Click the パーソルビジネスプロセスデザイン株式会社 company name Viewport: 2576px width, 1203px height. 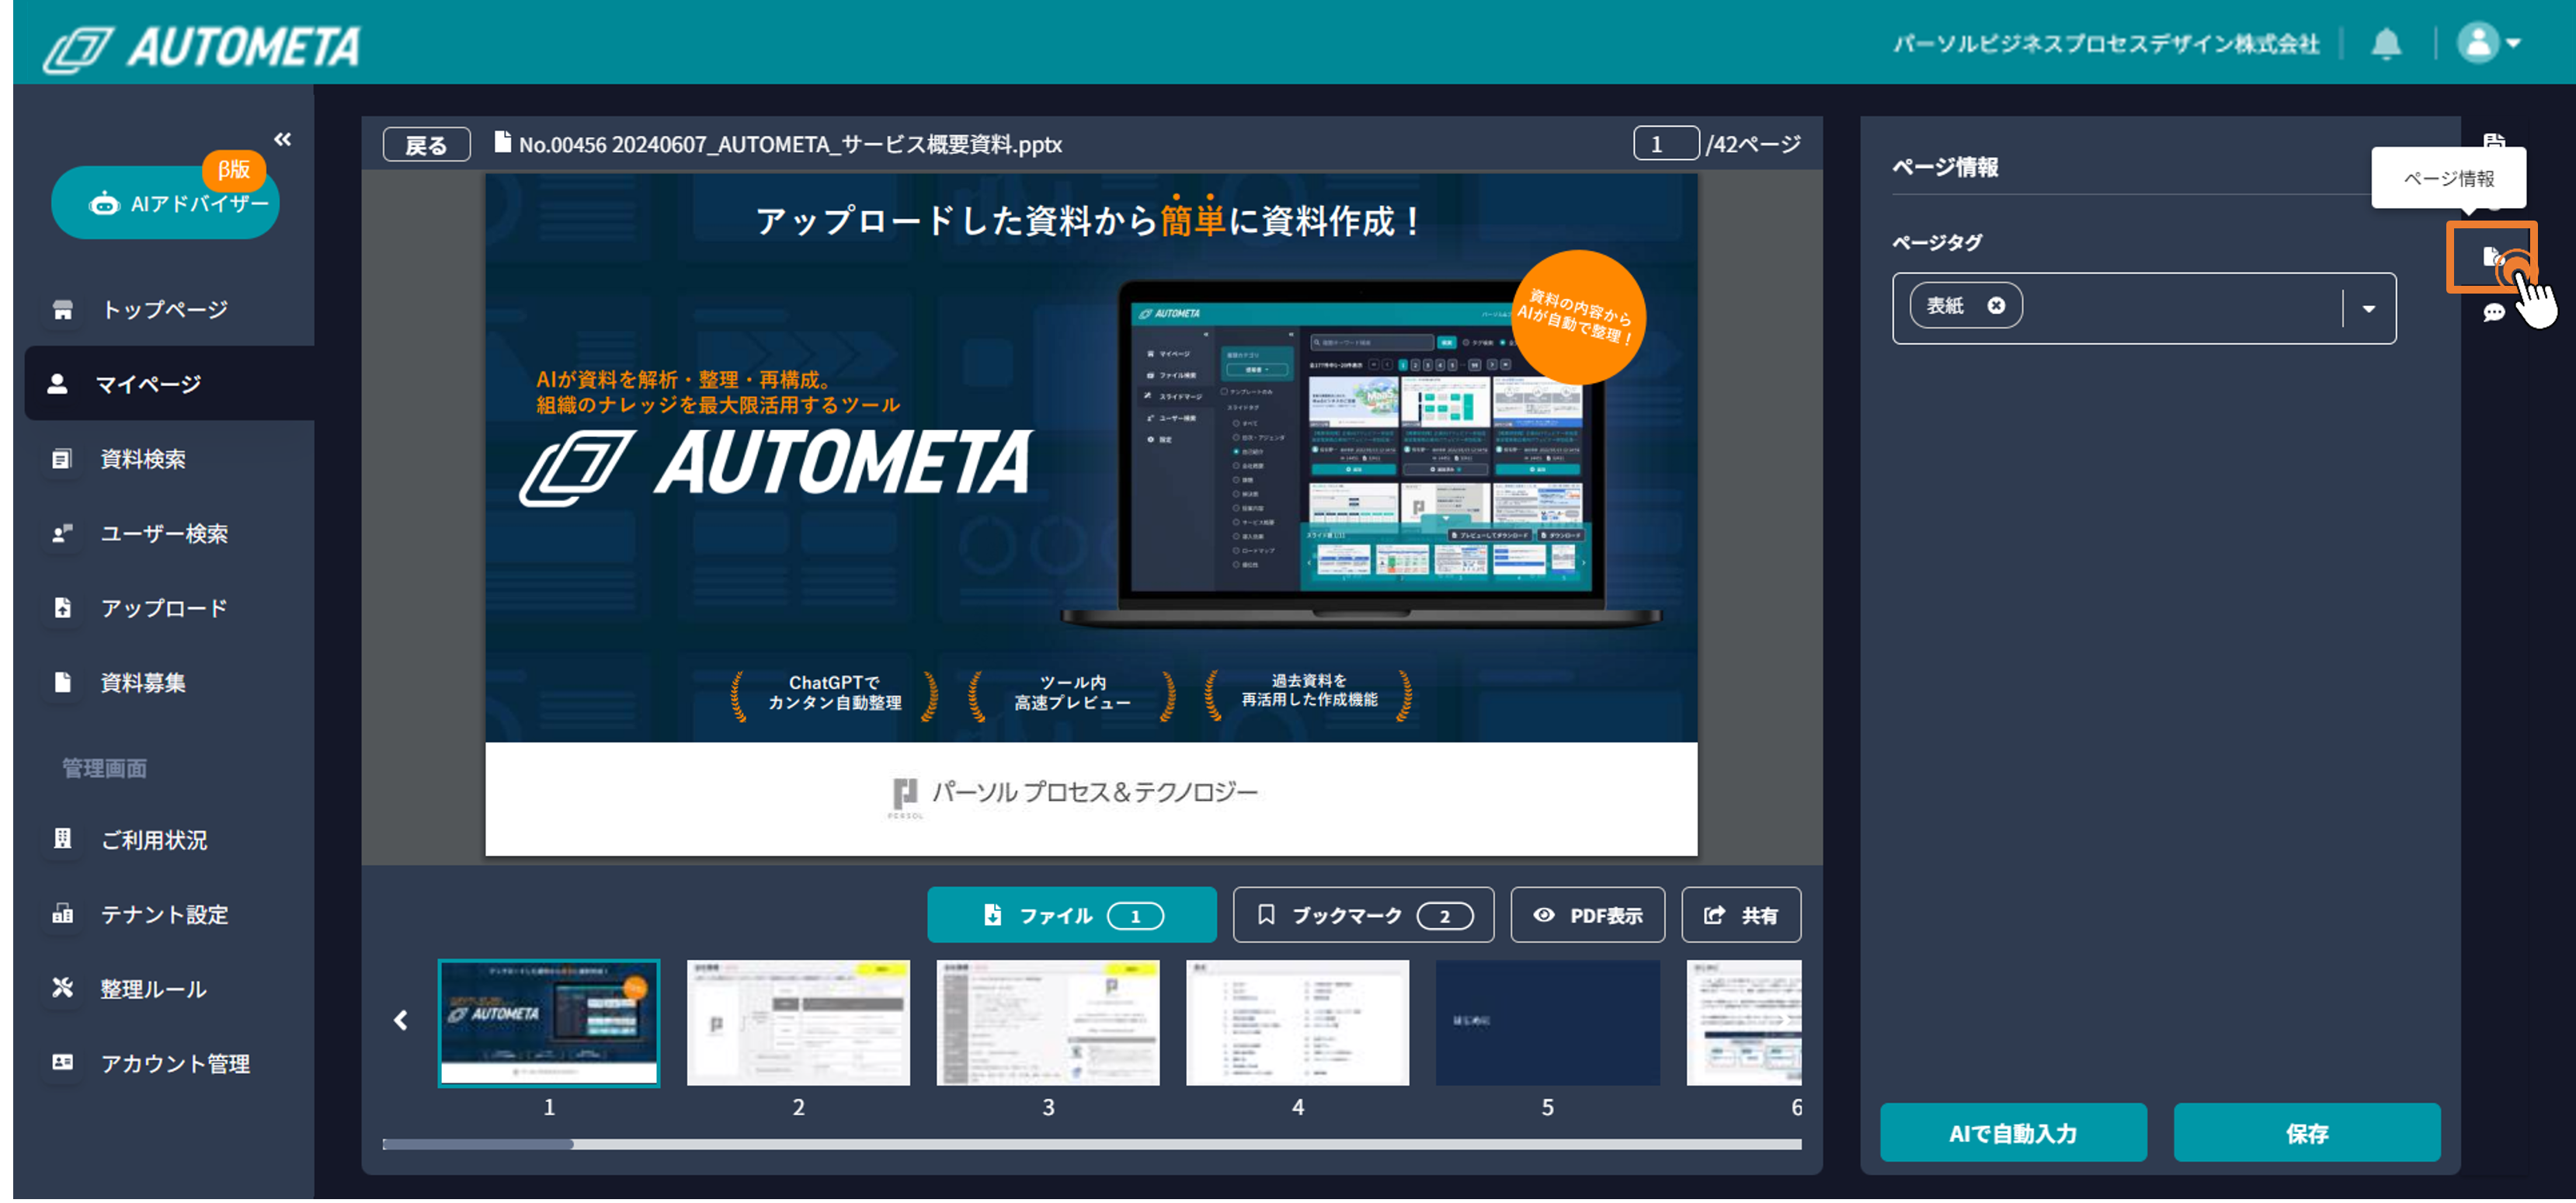pos(2106,44)
